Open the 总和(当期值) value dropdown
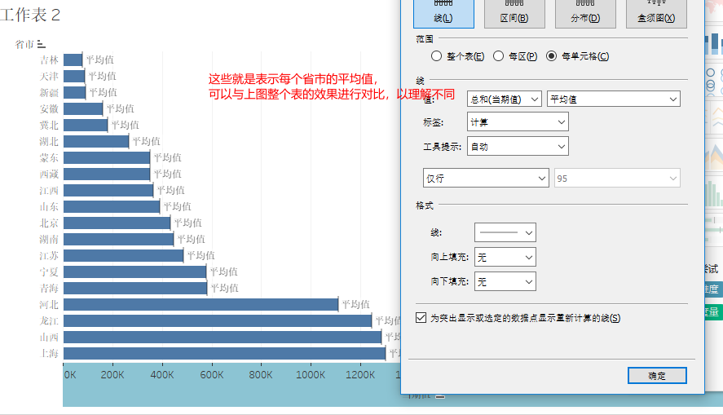The height and width of the screenshot is (415, 723). (x=504, y=99)
